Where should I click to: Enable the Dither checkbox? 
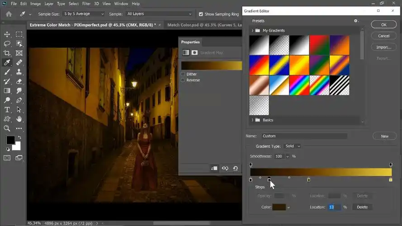pos(183,74)
